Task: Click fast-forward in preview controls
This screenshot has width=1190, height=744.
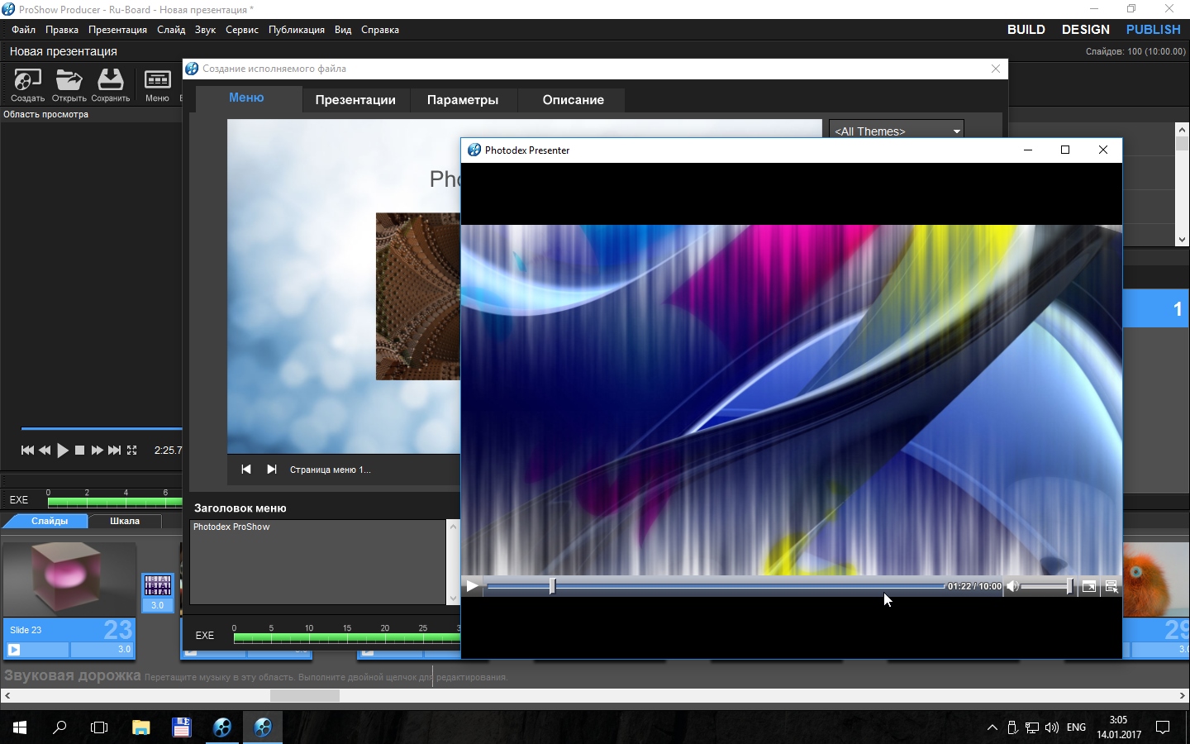Action: (x=97, y=451)
